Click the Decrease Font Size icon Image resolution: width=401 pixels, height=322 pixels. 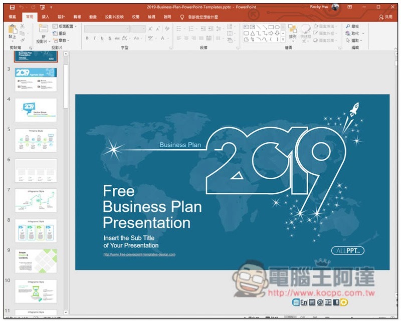(158, 29)
